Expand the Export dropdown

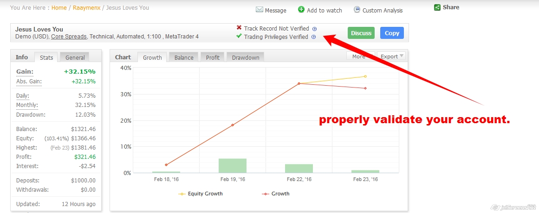click(x=391, y=56)
